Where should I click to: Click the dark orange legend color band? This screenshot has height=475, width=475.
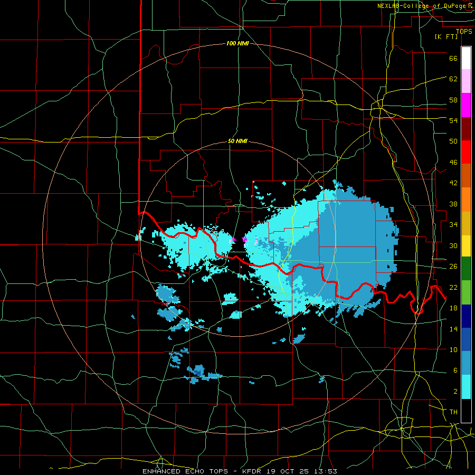(x=466, y=176)
